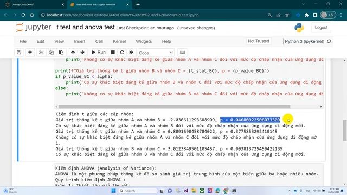Restart the kernel with the circular arrow icon
Image resolution: width=347 pixels, height=195 pixels.
(x=122, y=53)
